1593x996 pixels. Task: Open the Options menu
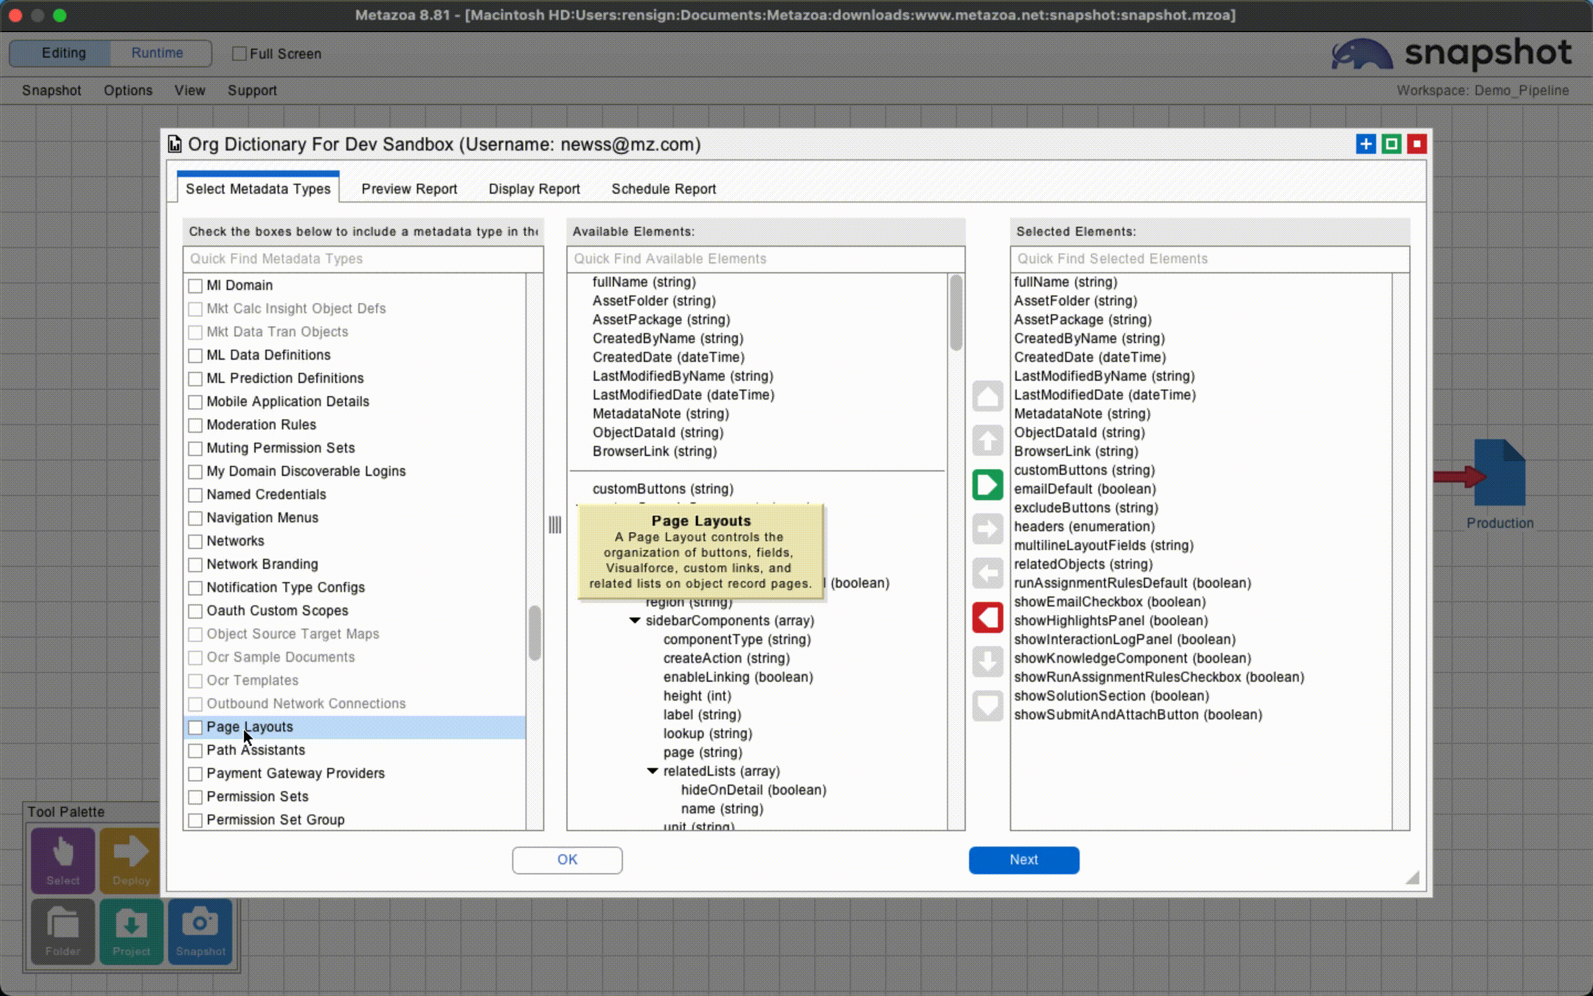(x=128, y=90)
